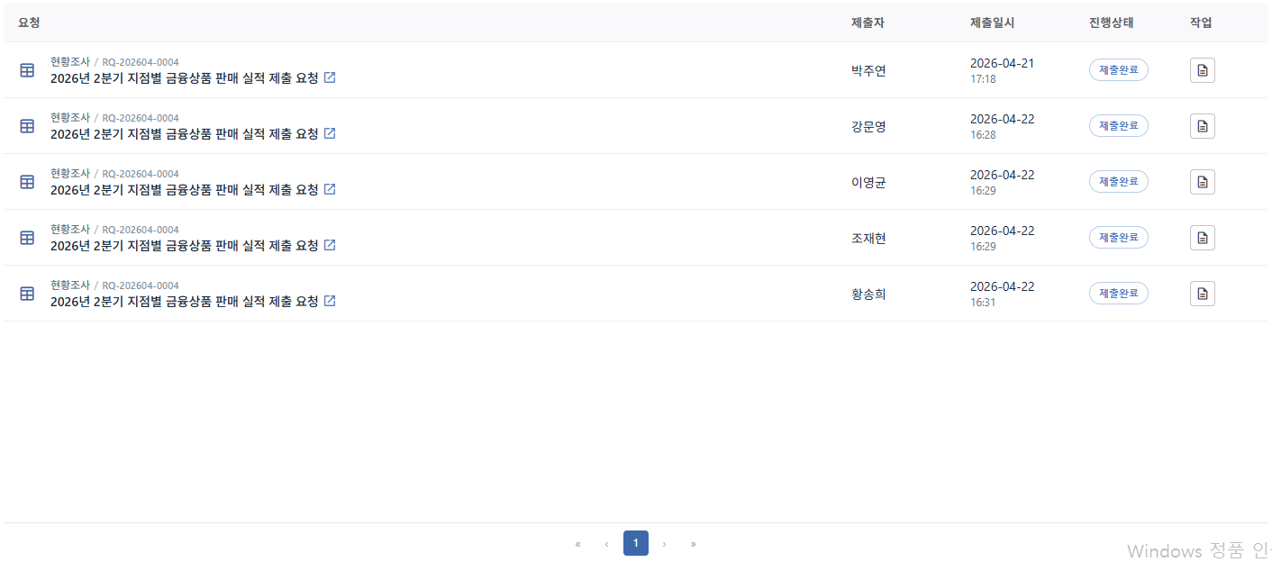Select page 1 in pagination
Image resolution: width=1272 pixels, height=562 pixels.
tap(635, 543)
